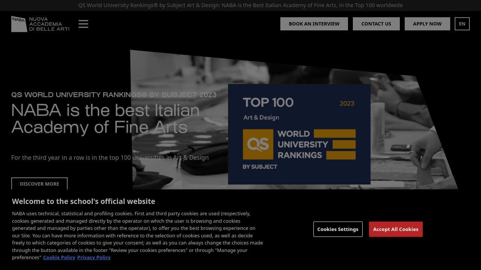
Task: Click the 2023 year on the badge
Action: click(x=346, y=103)
